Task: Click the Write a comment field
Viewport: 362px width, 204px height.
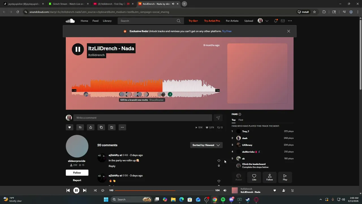Action: tap(143, 118)
